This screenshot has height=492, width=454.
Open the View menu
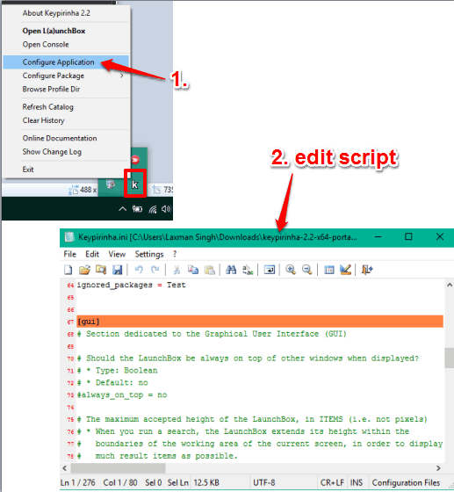tap(117, 254)
